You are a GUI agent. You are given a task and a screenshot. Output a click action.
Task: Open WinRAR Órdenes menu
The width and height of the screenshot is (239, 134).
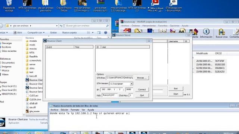click(136, 26)
